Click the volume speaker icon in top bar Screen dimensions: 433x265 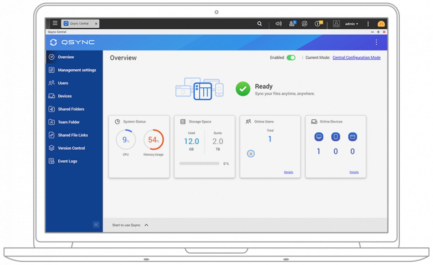(x=278, y=24)
